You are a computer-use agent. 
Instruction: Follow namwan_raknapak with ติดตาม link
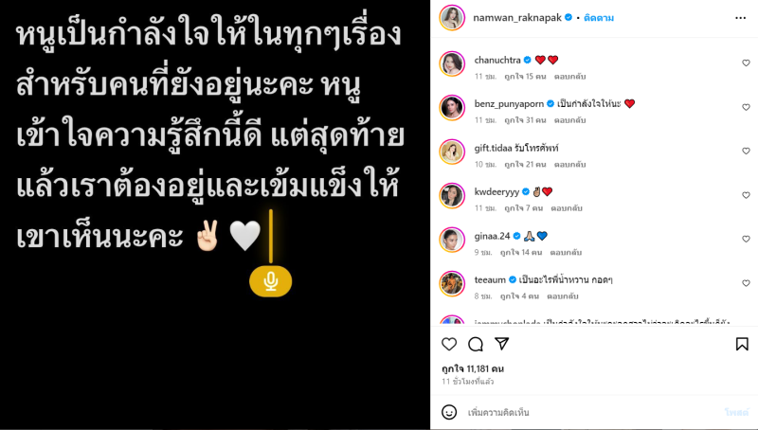point(599,18)
